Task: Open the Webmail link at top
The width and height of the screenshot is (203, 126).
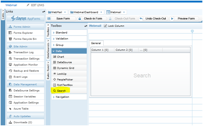Action: tap(11, 5)
